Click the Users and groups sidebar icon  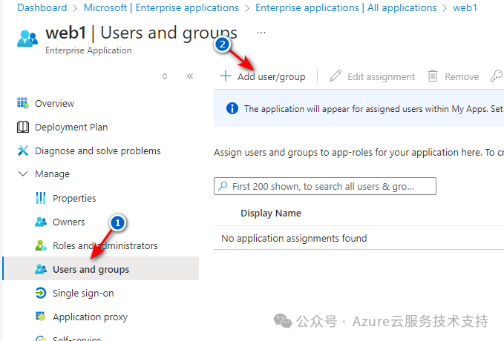coord(41,269)
